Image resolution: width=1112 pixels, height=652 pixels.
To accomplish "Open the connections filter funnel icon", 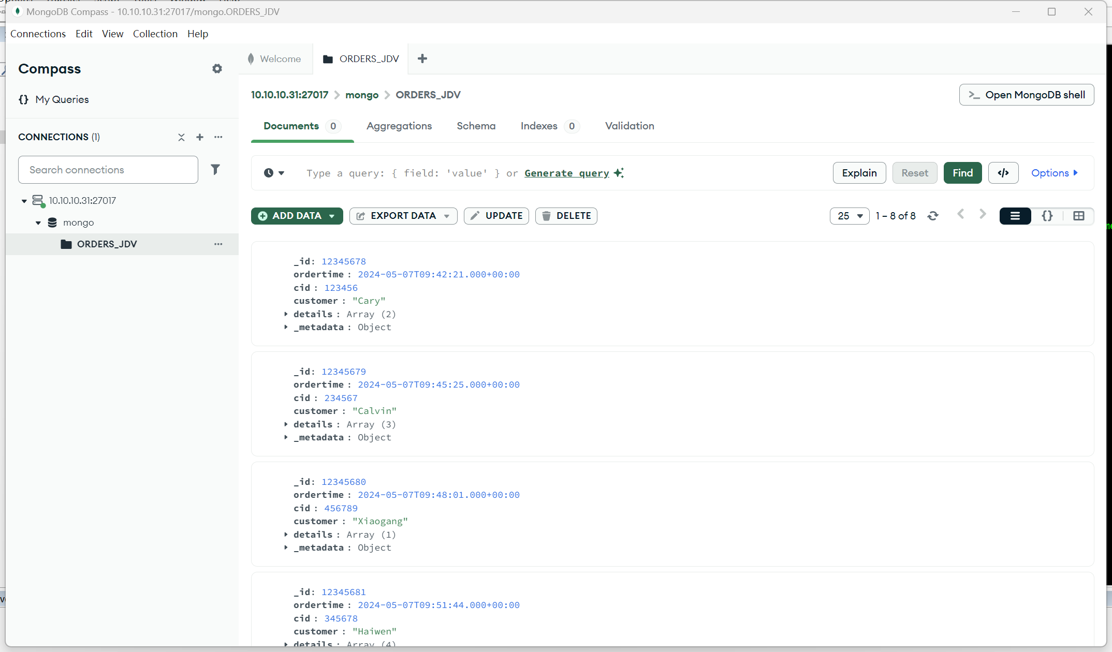I will 215,170.
